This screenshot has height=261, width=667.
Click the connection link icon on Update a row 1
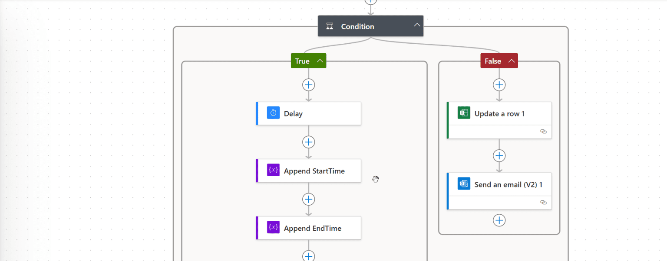(x=543, y=132)
